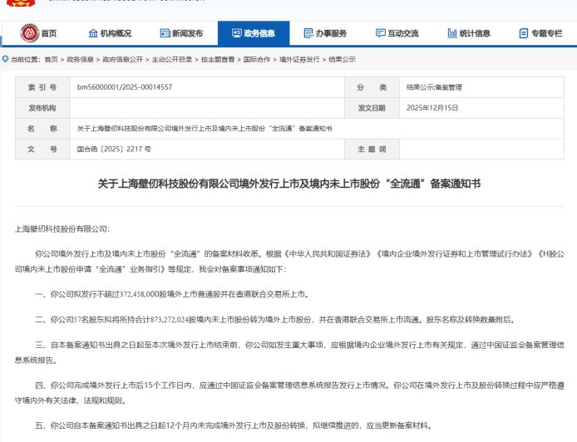Click the location pin icon before 当前位置
Viewport: 577px width, 442px height.
click(5, 59)
